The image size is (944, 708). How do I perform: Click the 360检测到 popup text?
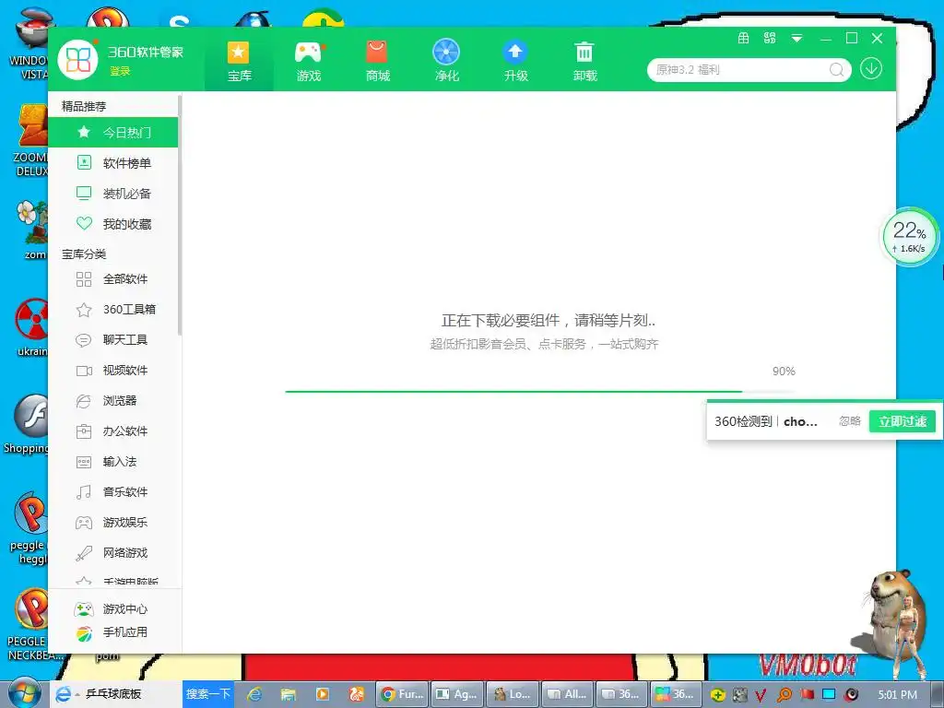[743, 421]
